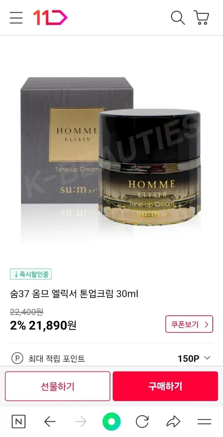223x437 pixels.
Task: Share the page using the share arrow
Action: tap(173, 422)
